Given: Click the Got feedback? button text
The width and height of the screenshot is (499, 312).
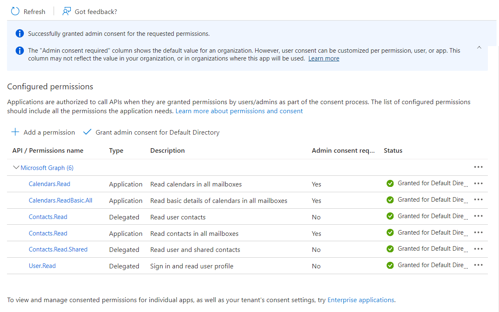Looking at the screenshot, I should (96, 12).
